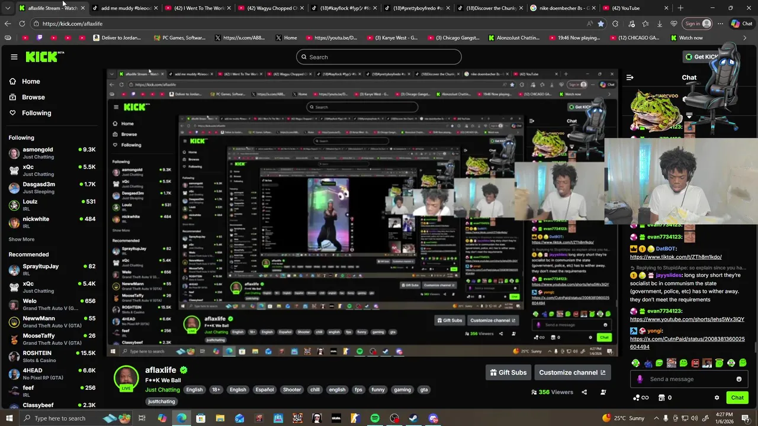Open the browser Sign in profile dropdown
This screenshot has width=758, height=426.
pyautogui.click(x=698, y=24)
